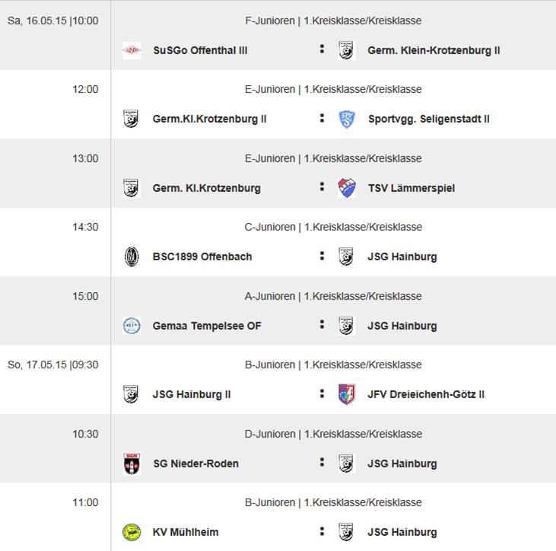
Task: Click the Sportvgg. Seligenstadt II blue crest
Action: (347, 119)
